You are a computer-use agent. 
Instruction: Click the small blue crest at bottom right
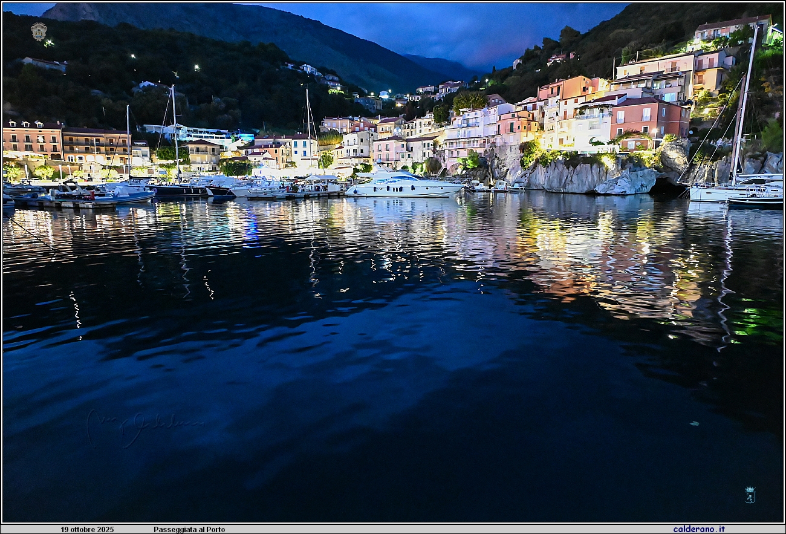tap(750, 494)
